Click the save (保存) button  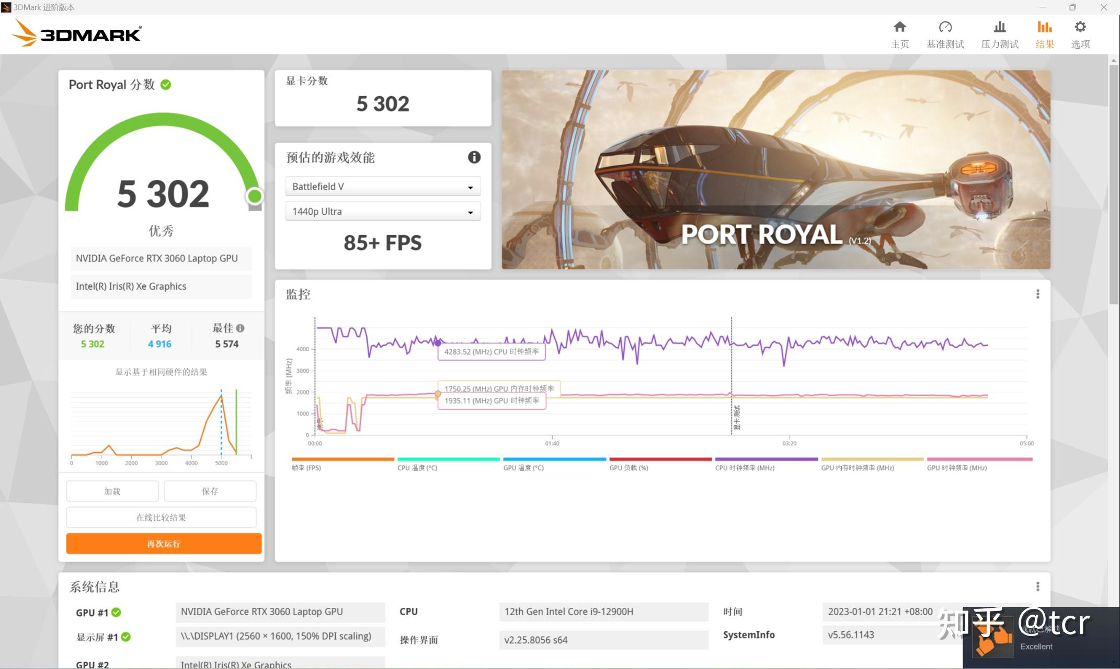[210, 491]
